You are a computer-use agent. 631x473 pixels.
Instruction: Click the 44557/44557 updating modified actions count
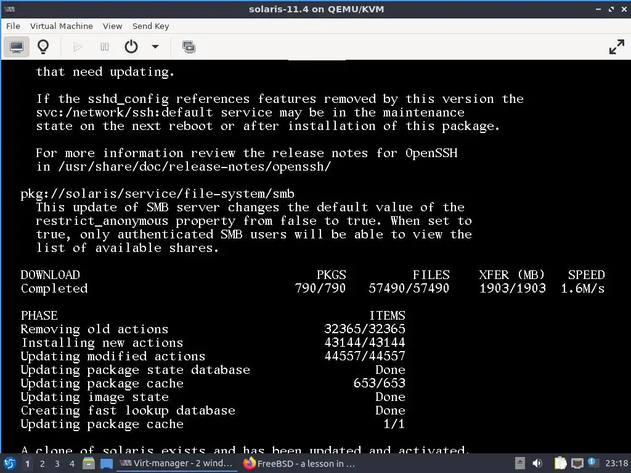[x=365, y=356]
